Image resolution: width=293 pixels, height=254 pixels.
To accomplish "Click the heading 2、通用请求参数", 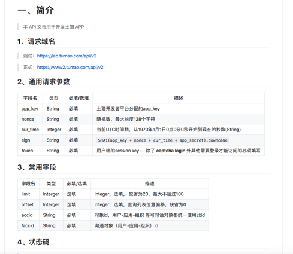I will (44, 82).
